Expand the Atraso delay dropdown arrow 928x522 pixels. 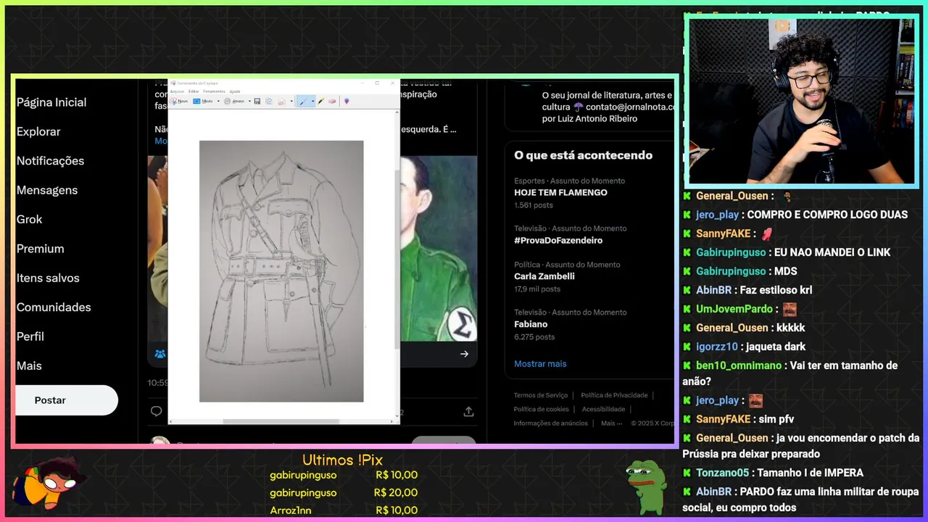click(249, 101)
